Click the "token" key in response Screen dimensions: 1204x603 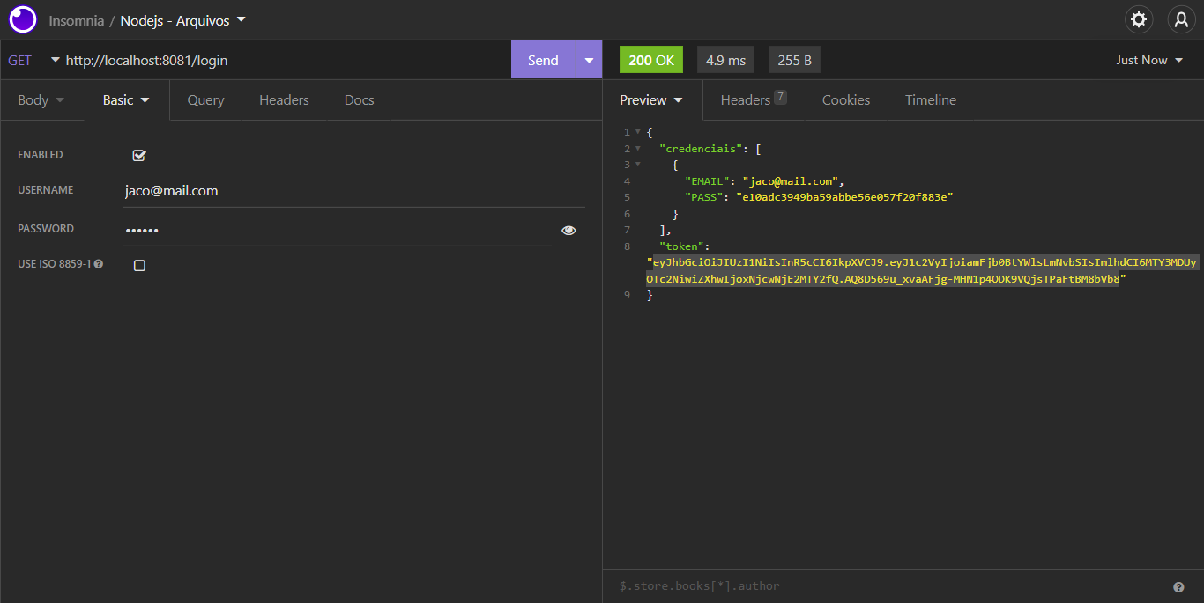pyautogui.click(x=681, y=246)
